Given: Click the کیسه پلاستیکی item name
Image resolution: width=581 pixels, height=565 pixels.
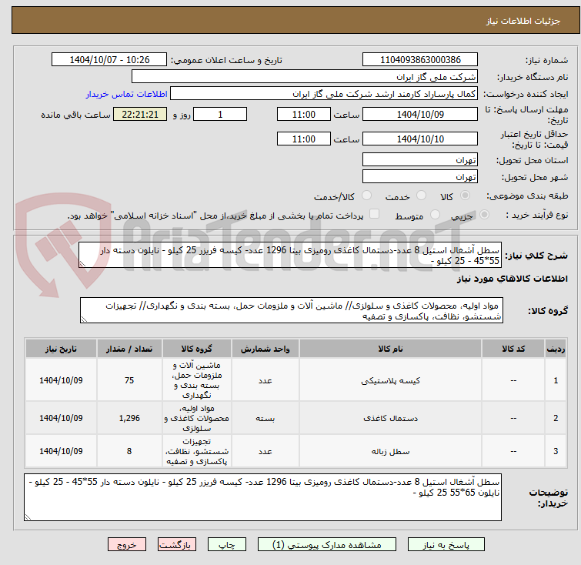Looking at the screenshot, I should tap(391, 381).
